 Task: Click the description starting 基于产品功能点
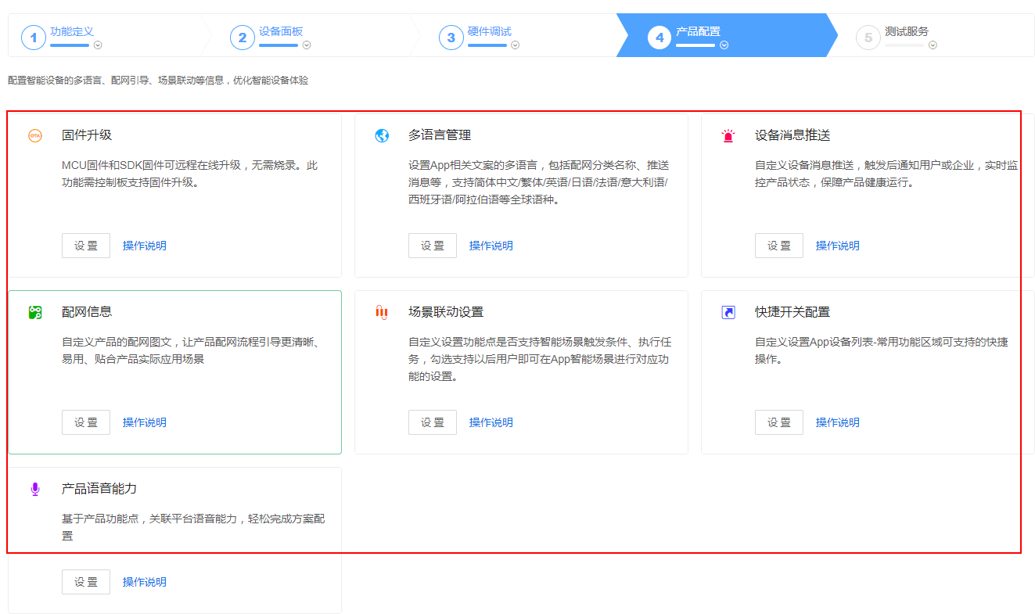point(193,527)
